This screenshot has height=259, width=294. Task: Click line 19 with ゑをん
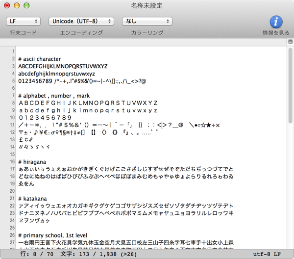tap(26, 184)
